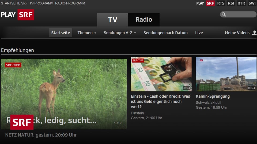Switch to the Radio tab
Image resolution: width=257 pixels, height=144 pixels.
tap(144, 20)
